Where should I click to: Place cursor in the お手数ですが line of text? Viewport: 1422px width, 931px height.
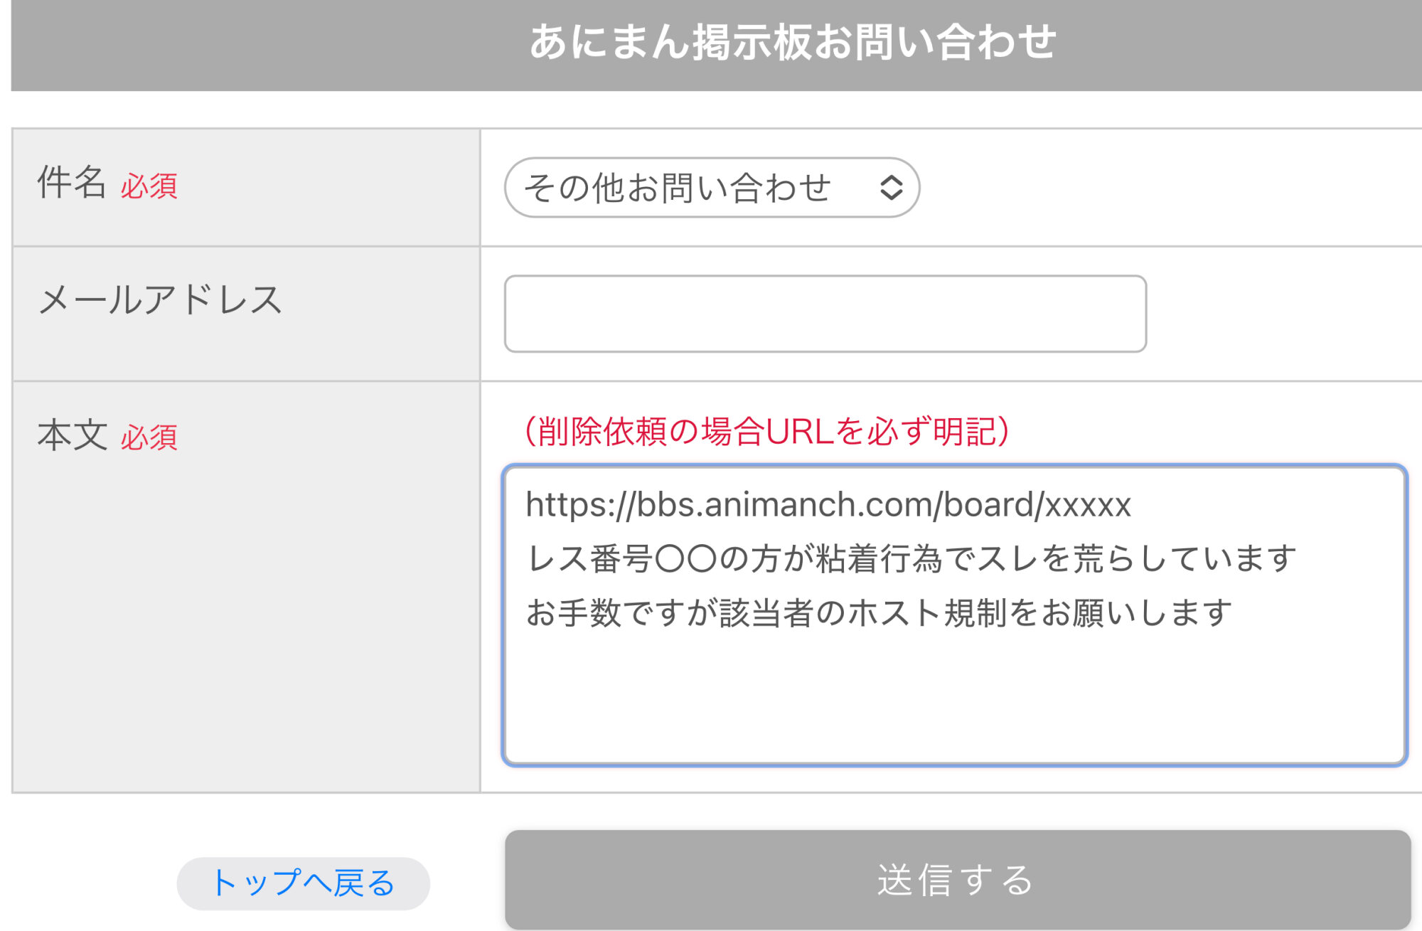[878, 613]
